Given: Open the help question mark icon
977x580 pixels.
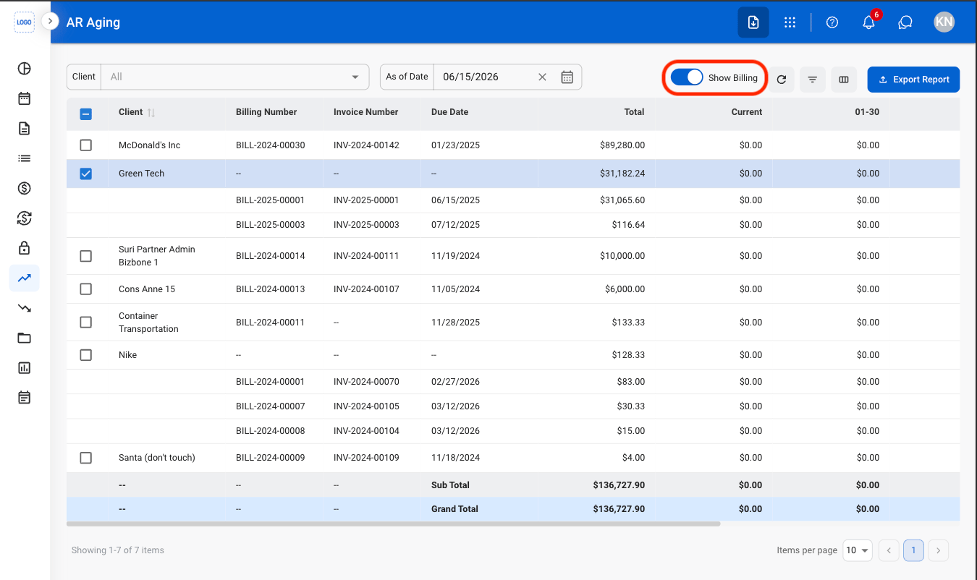Looking at the screenshot, I should tap(832, 22).
